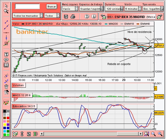Screen dimensions: 166x139
Task: Click the 'MACD 12 26 9' panel label
Action: tap(22, 95)
